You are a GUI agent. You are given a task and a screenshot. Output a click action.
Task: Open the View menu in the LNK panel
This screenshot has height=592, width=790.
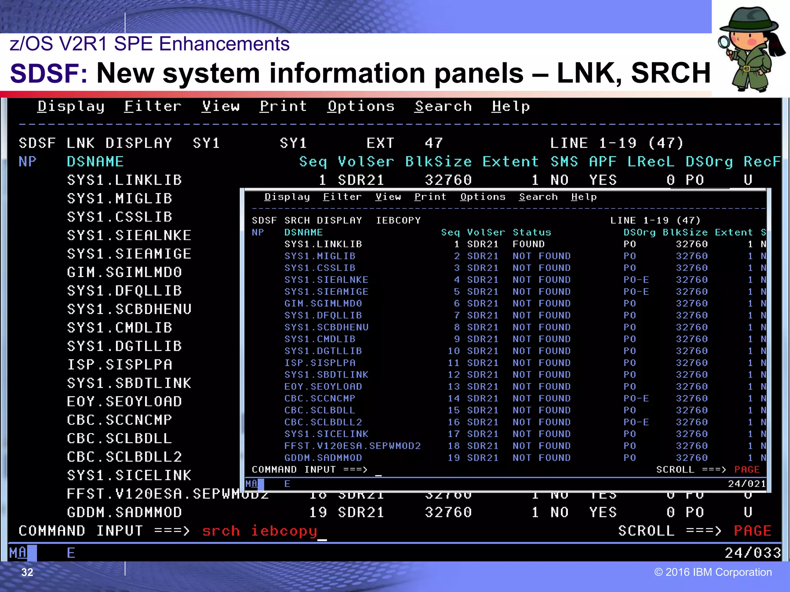(x=221, y=106)
